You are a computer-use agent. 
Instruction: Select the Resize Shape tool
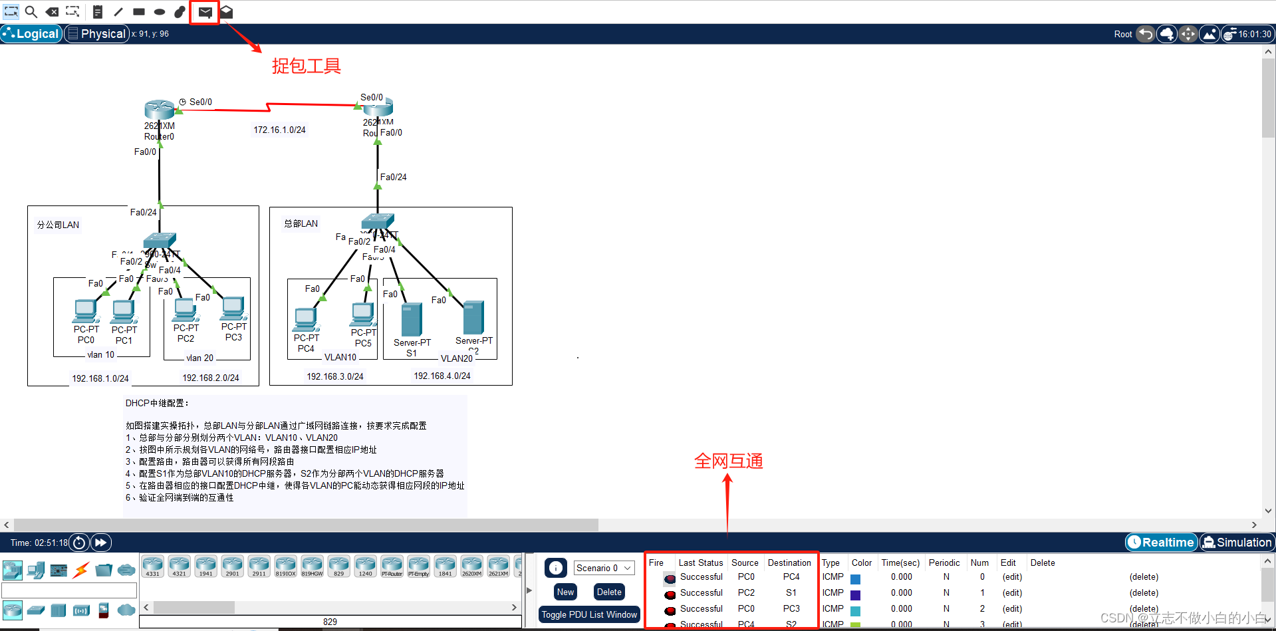[72, 11]
